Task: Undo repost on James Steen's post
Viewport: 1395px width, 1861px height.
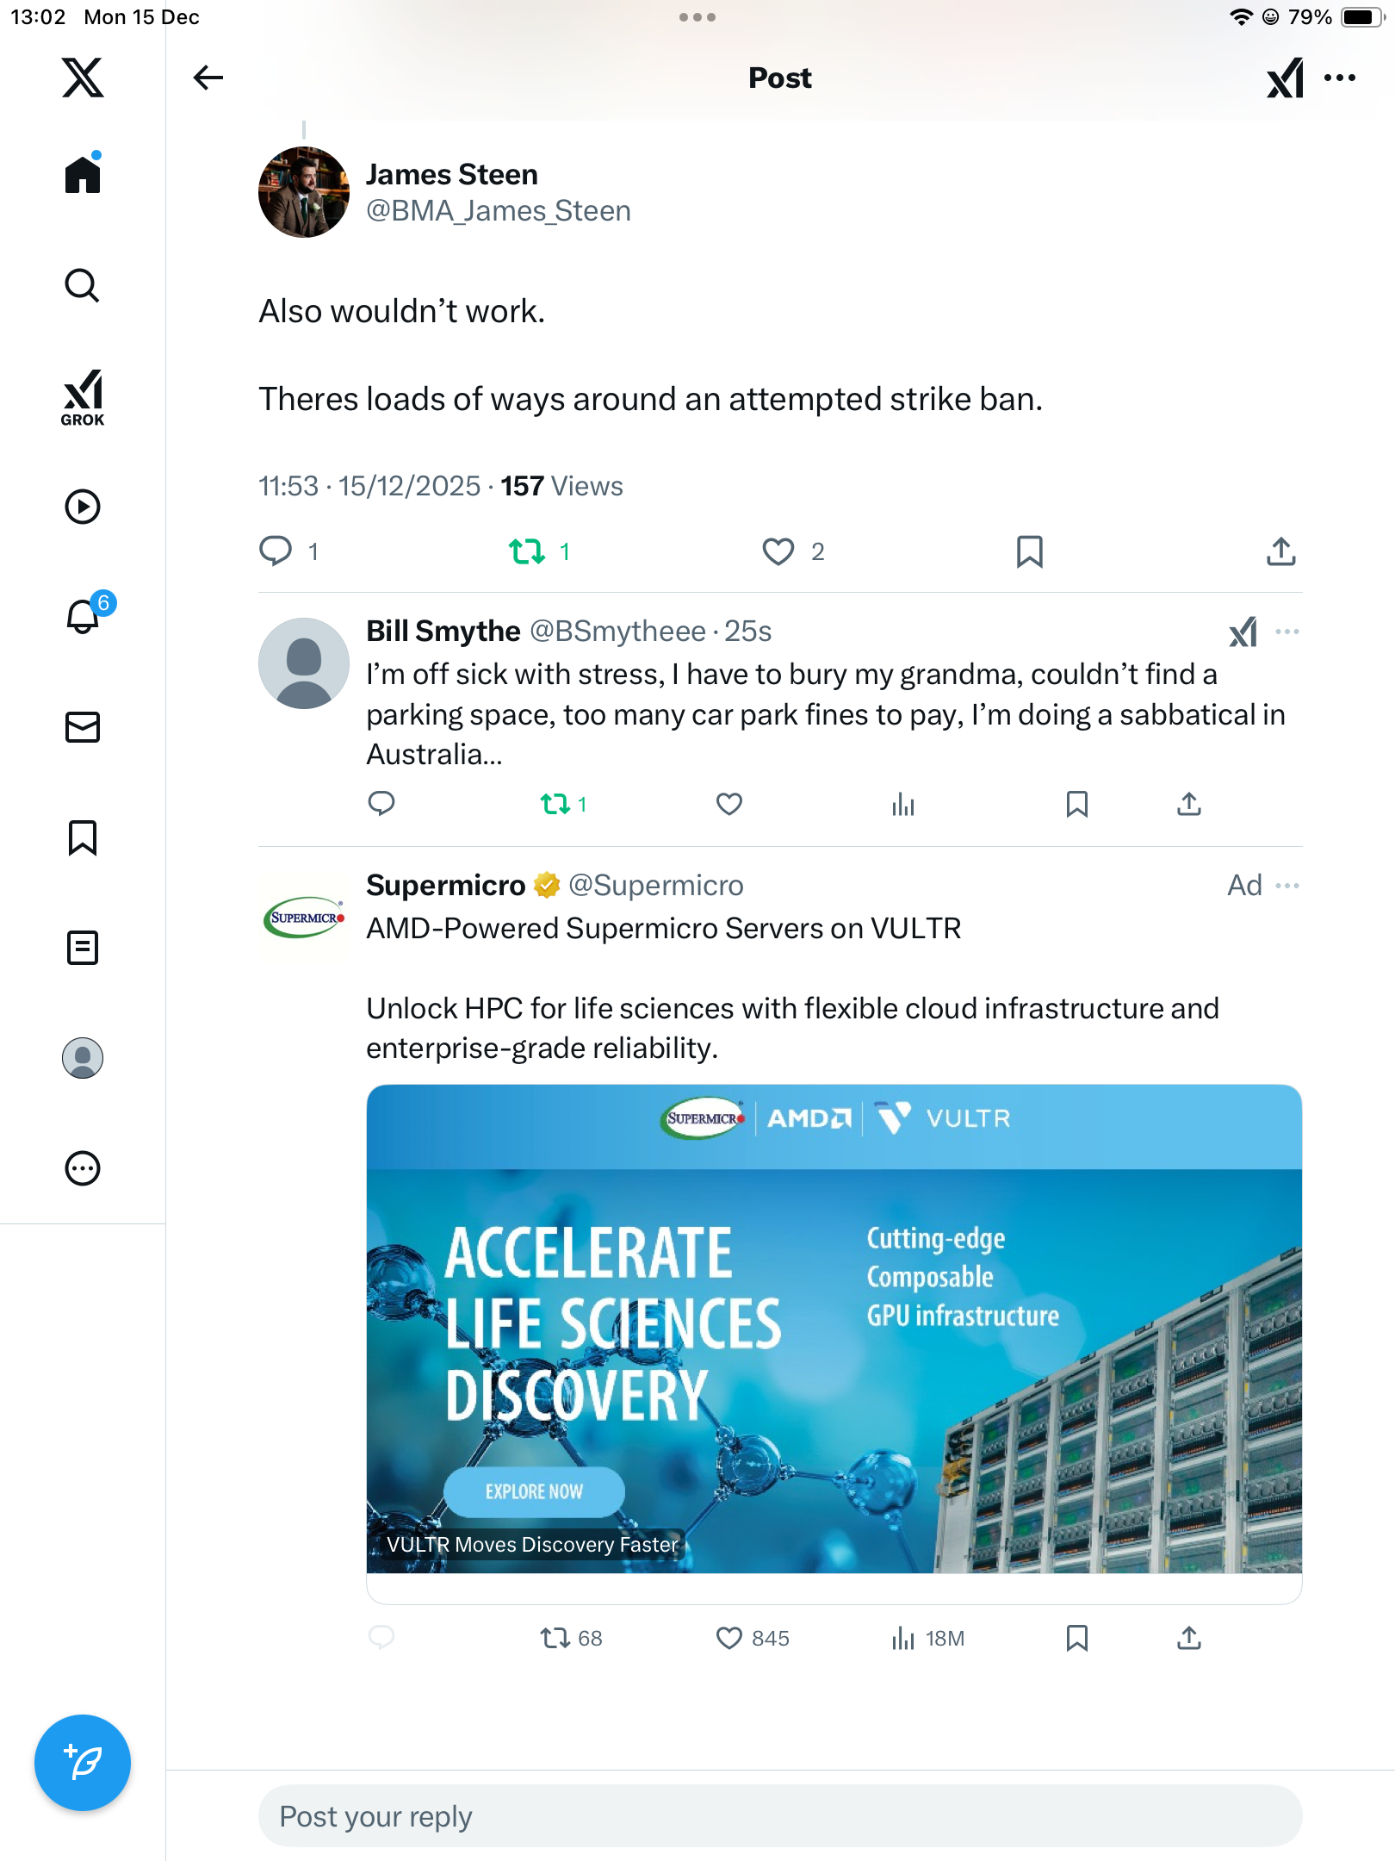Action: click(527, 551)
